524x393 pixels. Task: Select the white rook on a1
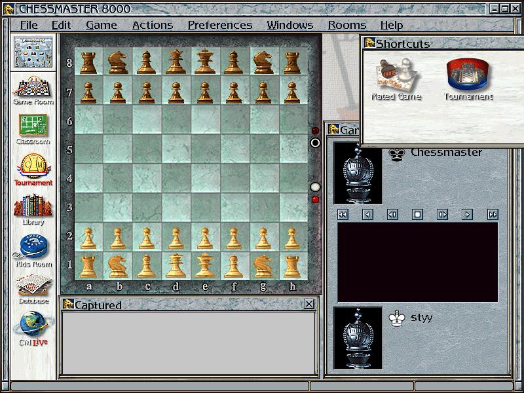coord(88,267)
